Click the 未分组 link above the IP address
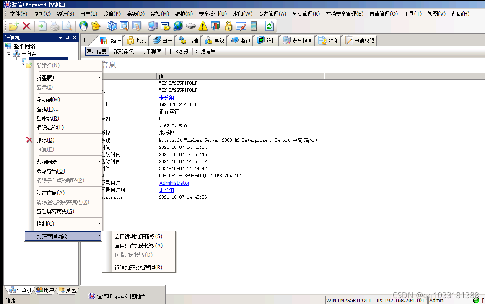Viewport: 485px width, 304px height. [166, 98]
